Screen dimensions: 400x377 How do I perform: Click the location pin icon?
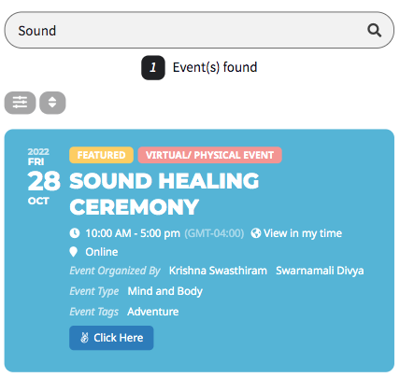[74, 252]
